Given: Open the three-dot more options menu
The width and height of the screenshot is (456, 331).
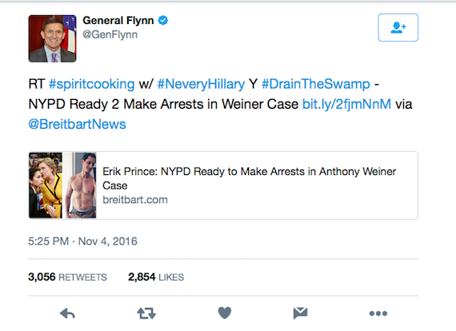Looking at the screenshot, I should (x=378, y=313).
